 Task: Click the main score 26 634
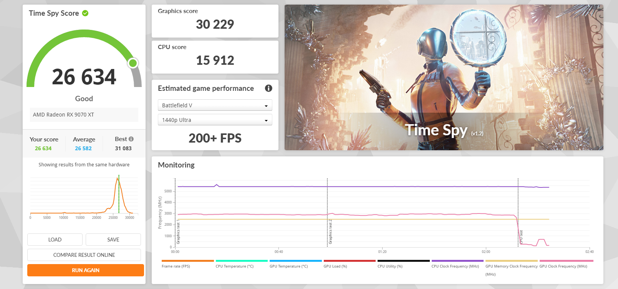84,77
